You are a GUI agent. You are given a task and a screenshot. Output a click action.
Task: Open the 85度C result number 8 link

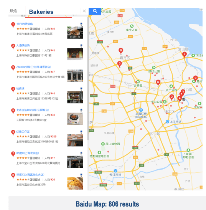30,175
